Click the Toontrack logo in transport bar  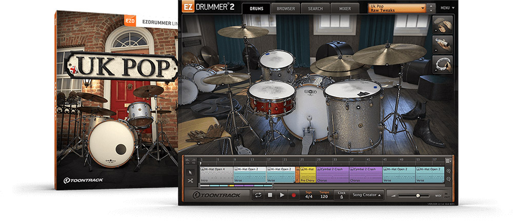[216, 195]
